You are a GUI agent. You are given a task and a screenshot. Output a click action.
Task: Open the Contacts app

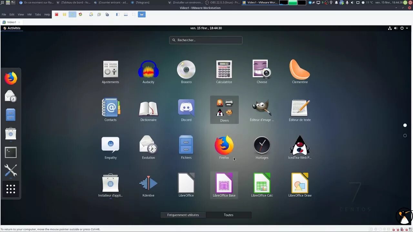110,110
